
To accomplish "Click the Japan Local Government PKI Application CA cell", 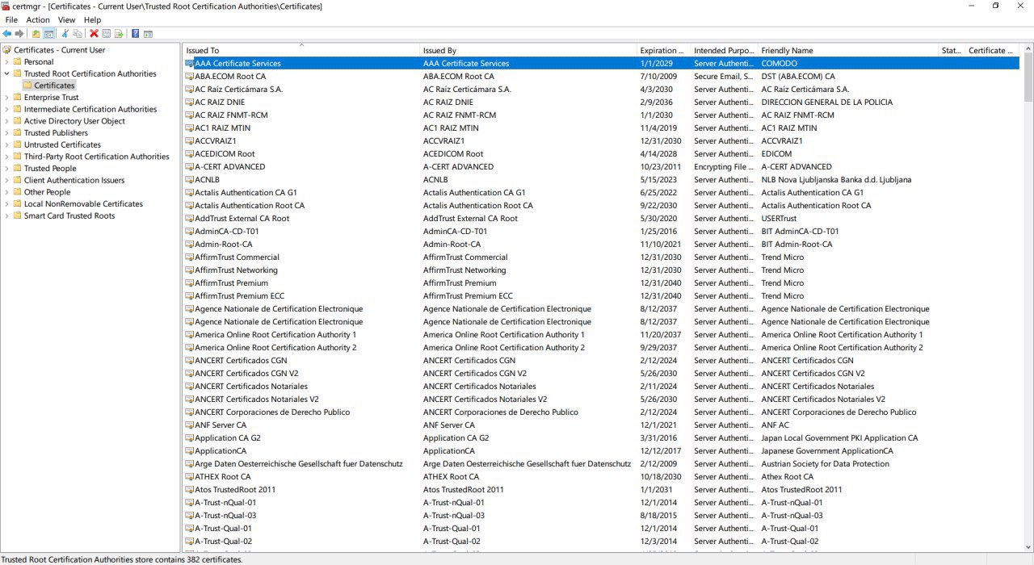I will coord(839,437).
